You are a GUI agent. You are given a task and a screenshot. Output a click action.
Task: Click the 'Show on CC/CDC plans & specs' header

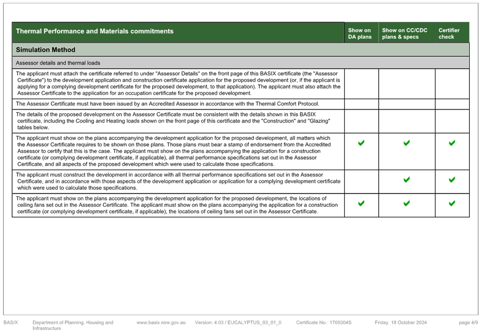click(405, 33)
